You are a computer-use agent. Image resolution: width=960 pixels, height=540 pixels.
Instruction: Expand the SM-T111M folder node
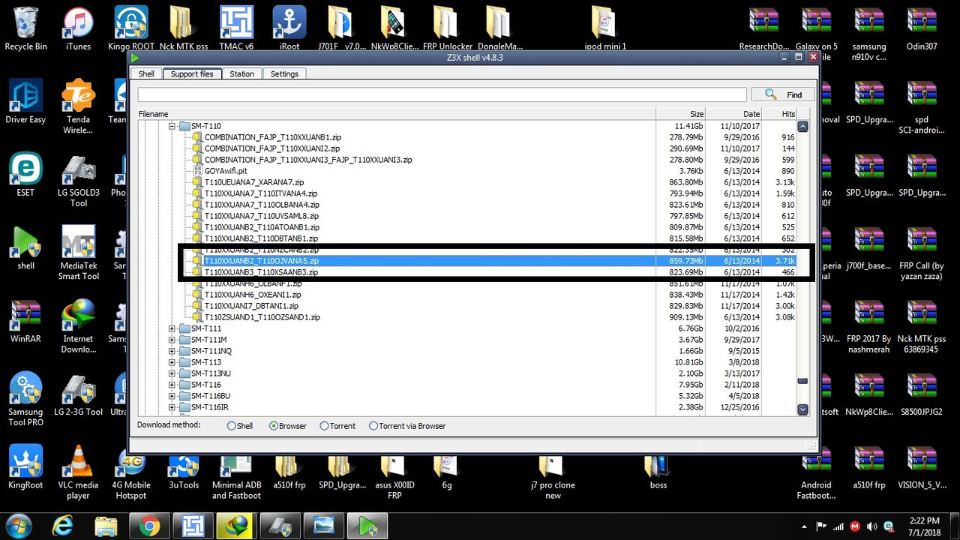[172, 340]
